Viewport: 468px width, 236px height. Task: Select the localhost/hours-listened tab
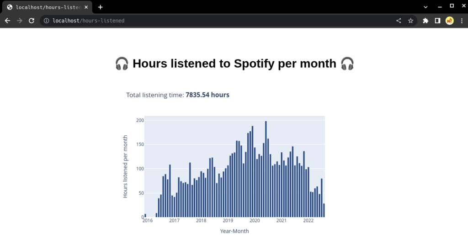tap(48, 7)
